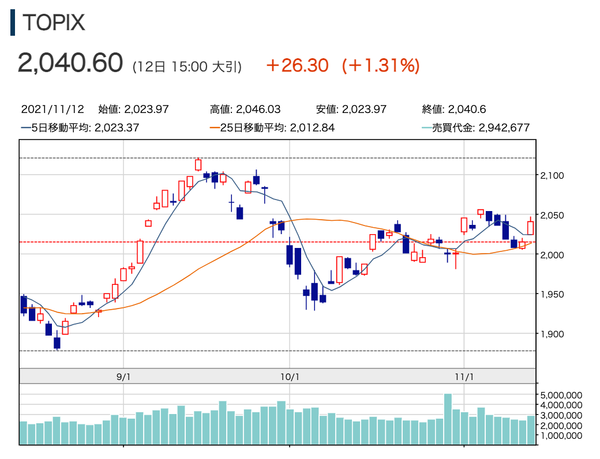Click the 始値: 2,023.97 opening value

[133, 110]
